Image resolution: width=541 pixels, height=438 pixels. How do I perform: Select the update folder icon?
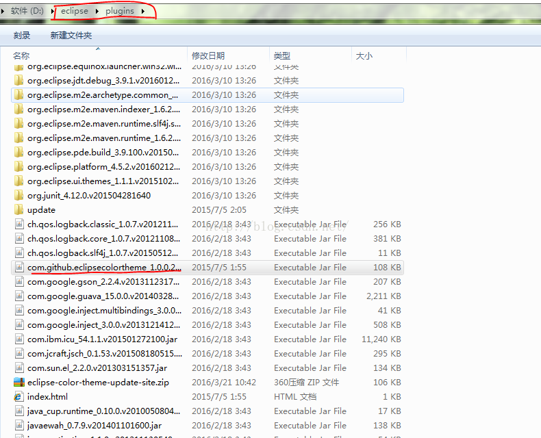click(x=19, y=209)
